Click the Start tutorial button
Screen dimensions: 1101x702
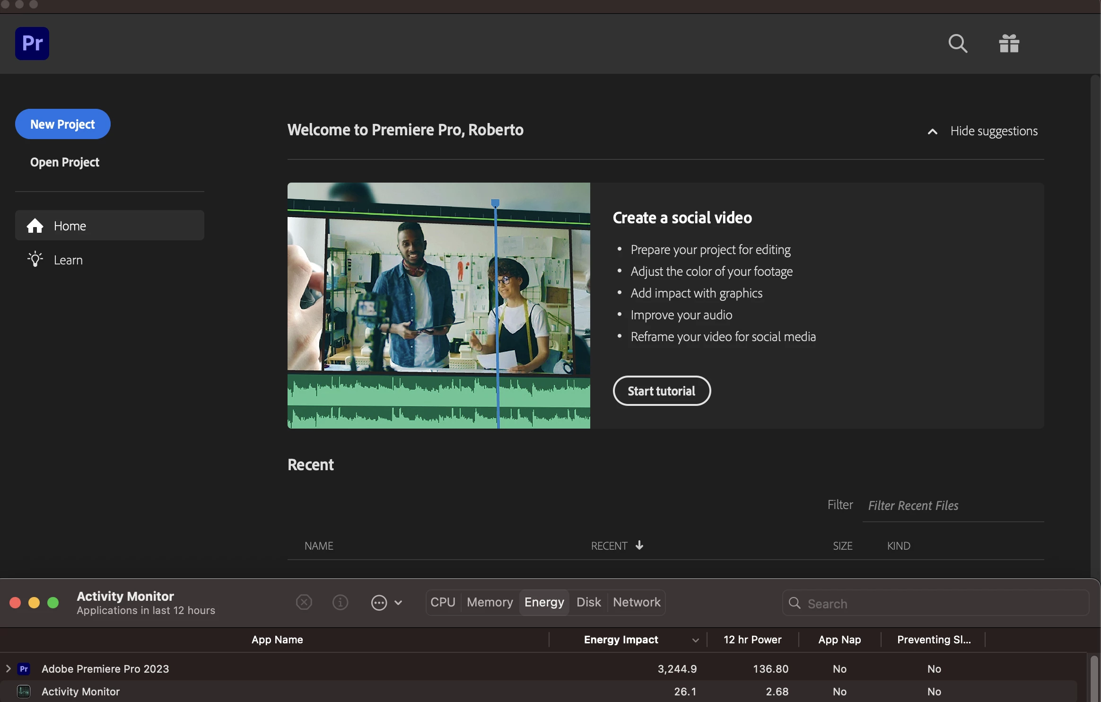pos(662,391)
